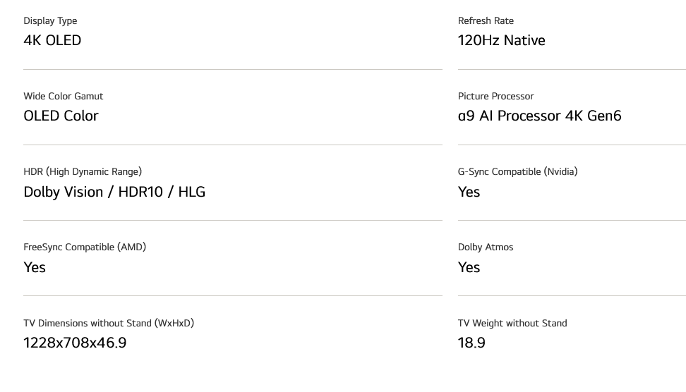
Task: Click the Picture Processor label
Action: click(495, 96)
